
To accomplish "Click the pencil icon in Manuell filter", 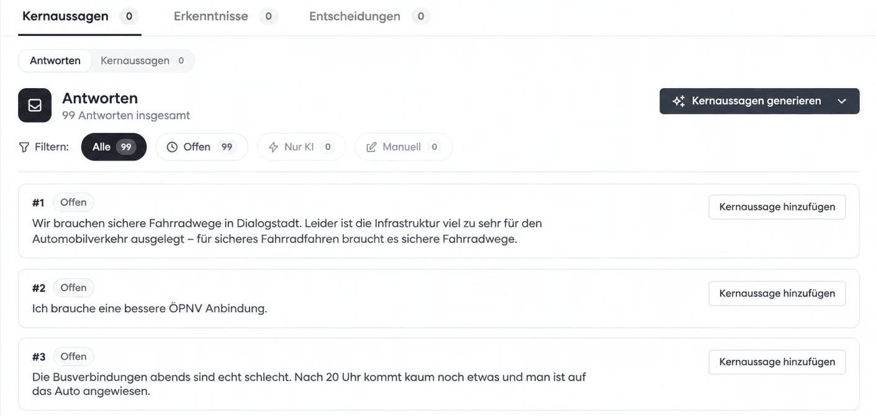I will pyautogui.click(x=371, y=147).
